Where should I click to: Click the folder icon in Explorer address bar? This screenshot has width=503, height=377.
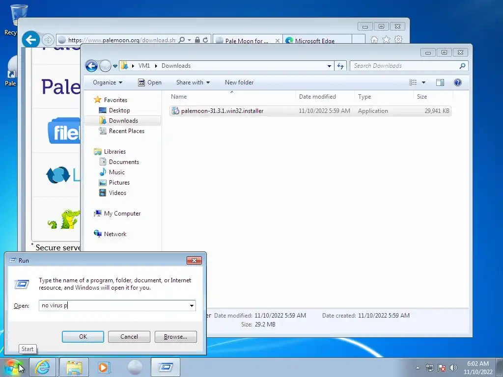(124, 66)
